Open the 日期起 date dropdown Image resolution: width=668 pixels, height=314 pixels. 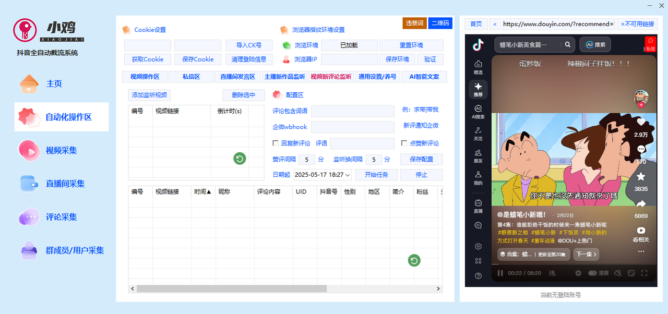[348, 175]
